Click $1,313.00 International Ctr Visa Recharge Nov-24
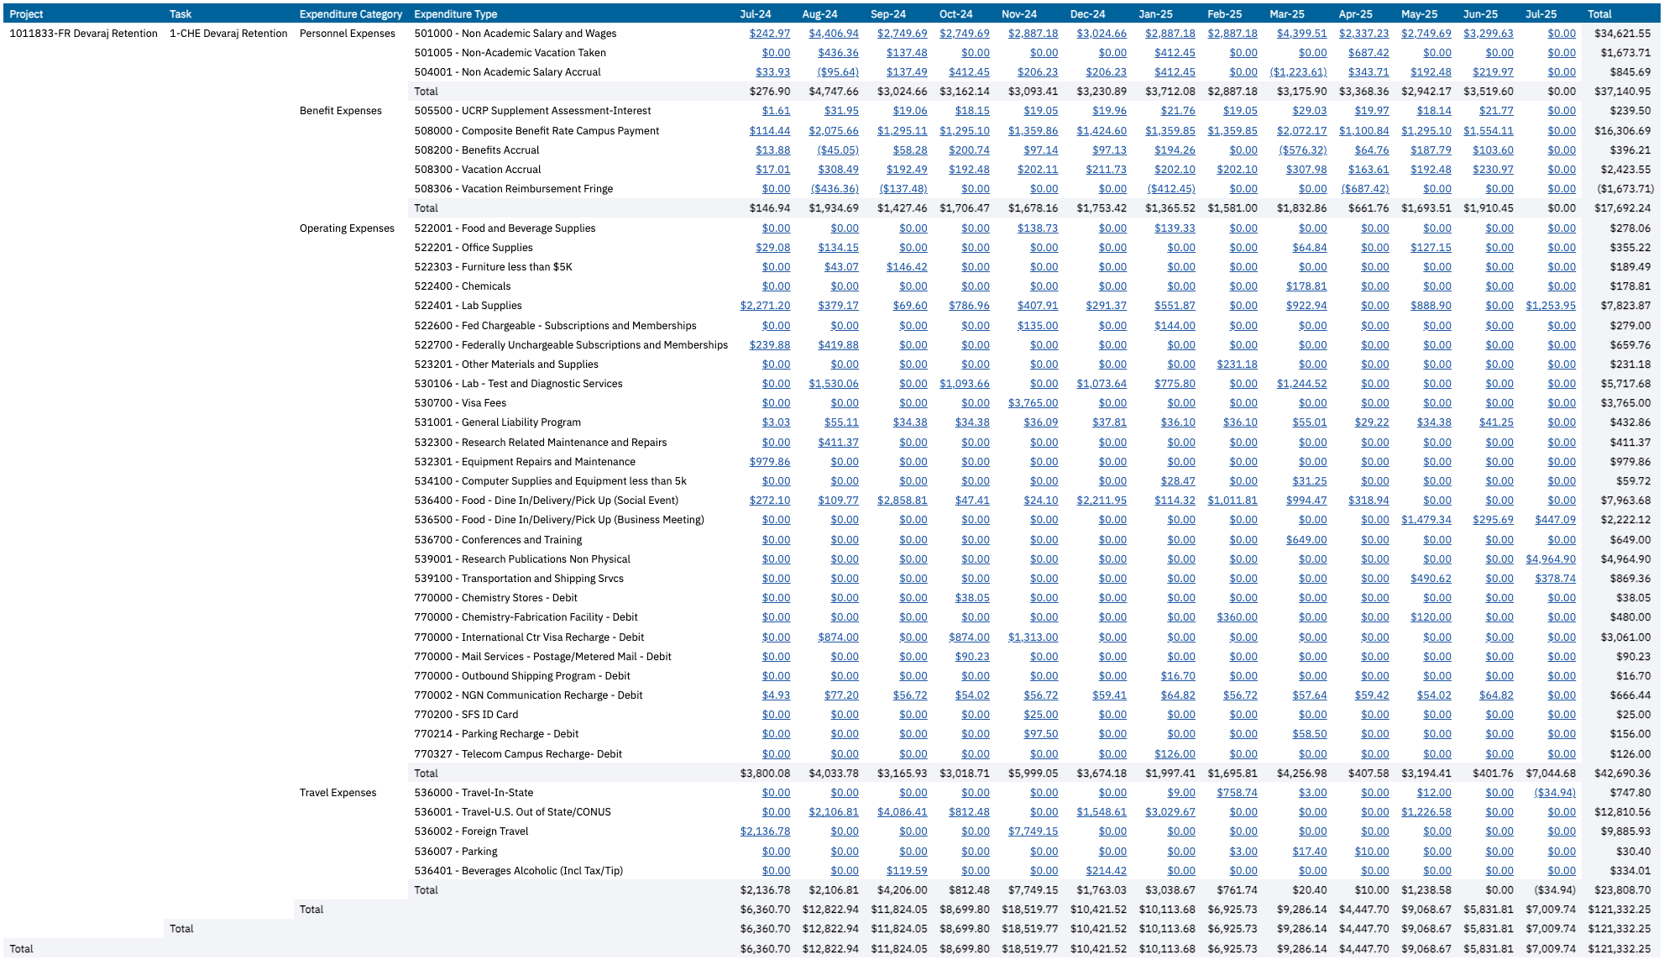The image size is (1664, 965). point(1033,637)
